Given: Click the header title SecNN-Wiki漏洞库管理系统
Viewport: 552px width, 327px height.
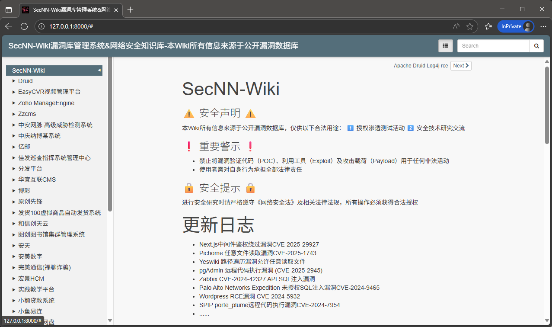Looking at the screenshot, I should point(153,46).
